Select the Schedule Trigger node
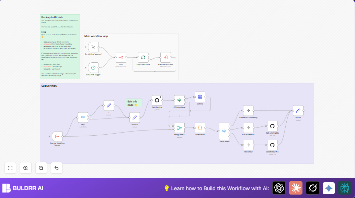Image resolution: width=355 pixels, height=198 pixels. pos(93,68)
